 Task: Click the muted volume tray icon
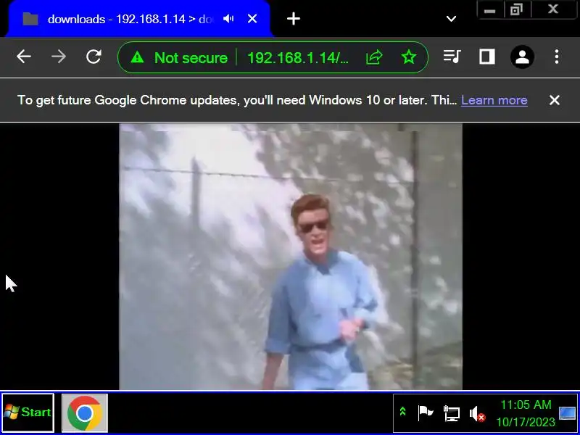477,414
